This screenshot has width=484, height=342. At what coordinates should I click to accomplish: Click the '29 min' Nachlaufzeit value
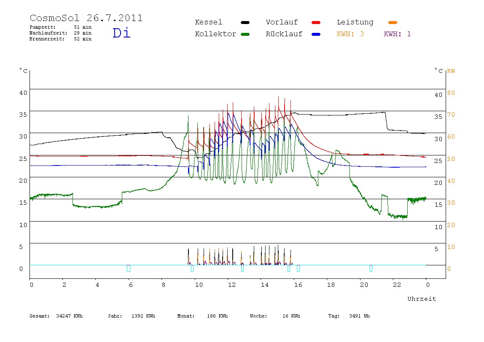(83, 33)
